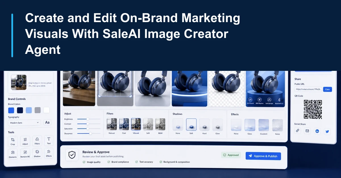
Task: Apply the Vibrant filter
Action: click(136, 124)
